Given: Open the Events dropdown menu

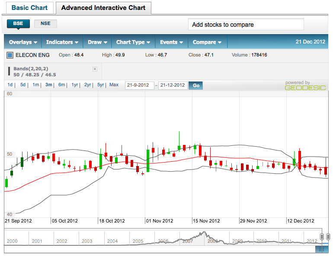Looking at the screenshot, I should [171, 42].
